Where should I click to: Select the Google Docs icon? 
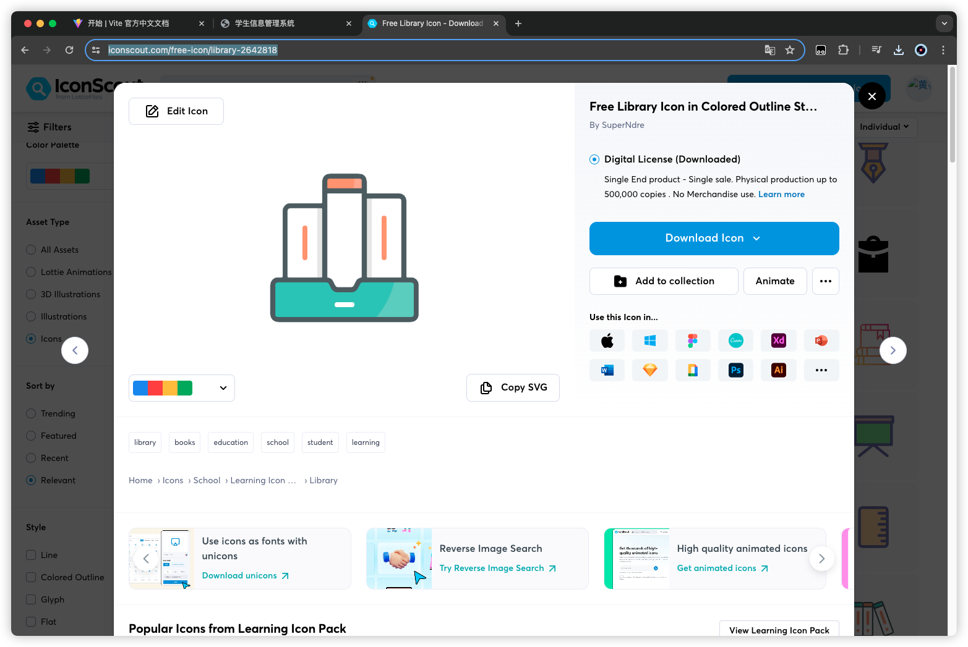click(x=693, y=370)
